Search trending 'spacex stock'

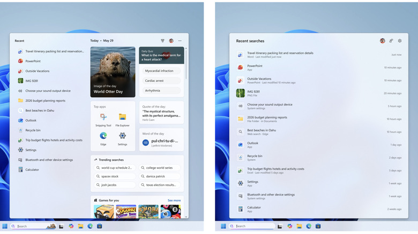pos(115,176)
